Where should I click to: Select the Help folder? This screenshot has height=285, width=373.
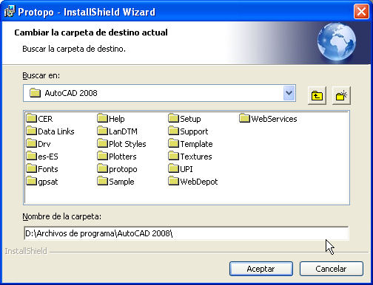111,119
